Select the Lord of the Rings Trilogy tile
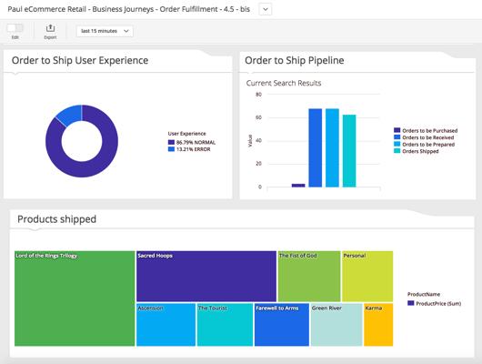 click(75, 298)
